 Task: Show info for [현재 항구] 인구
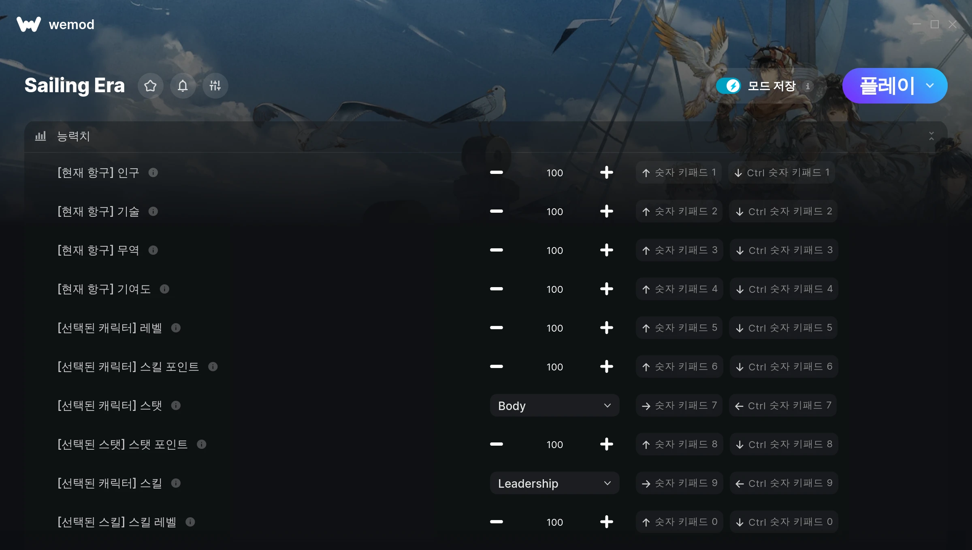tap(153, 173)
